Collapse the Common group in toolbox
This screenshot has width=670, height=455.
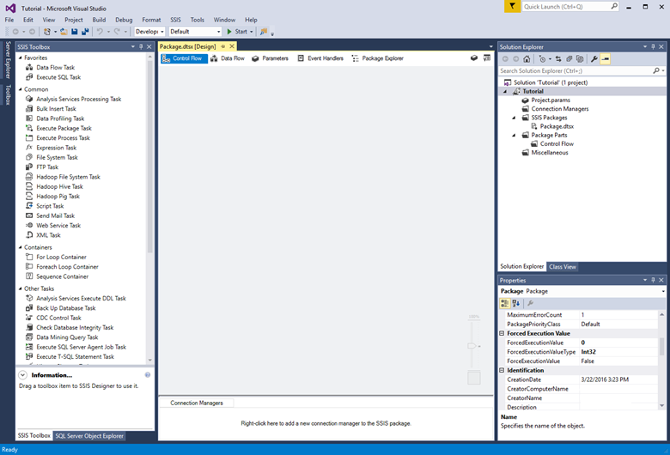[x=20, y=89]
